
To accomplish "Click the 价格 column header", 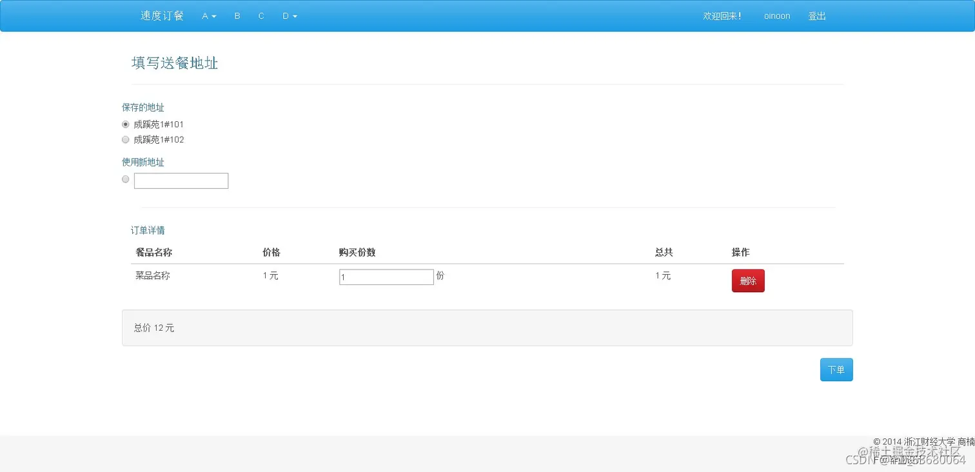I will 271,252.
